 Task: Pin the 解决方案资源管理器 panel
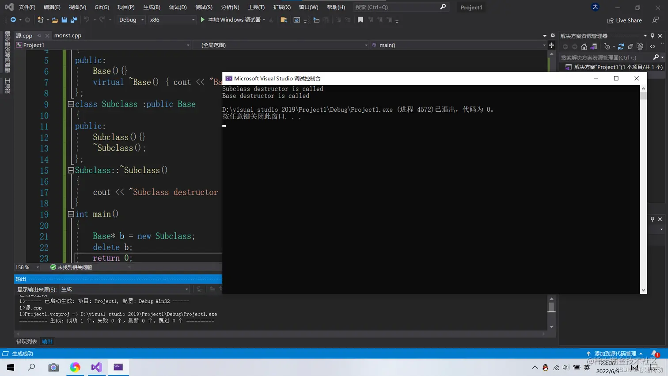pyautogui.click(x=653, y=36)
